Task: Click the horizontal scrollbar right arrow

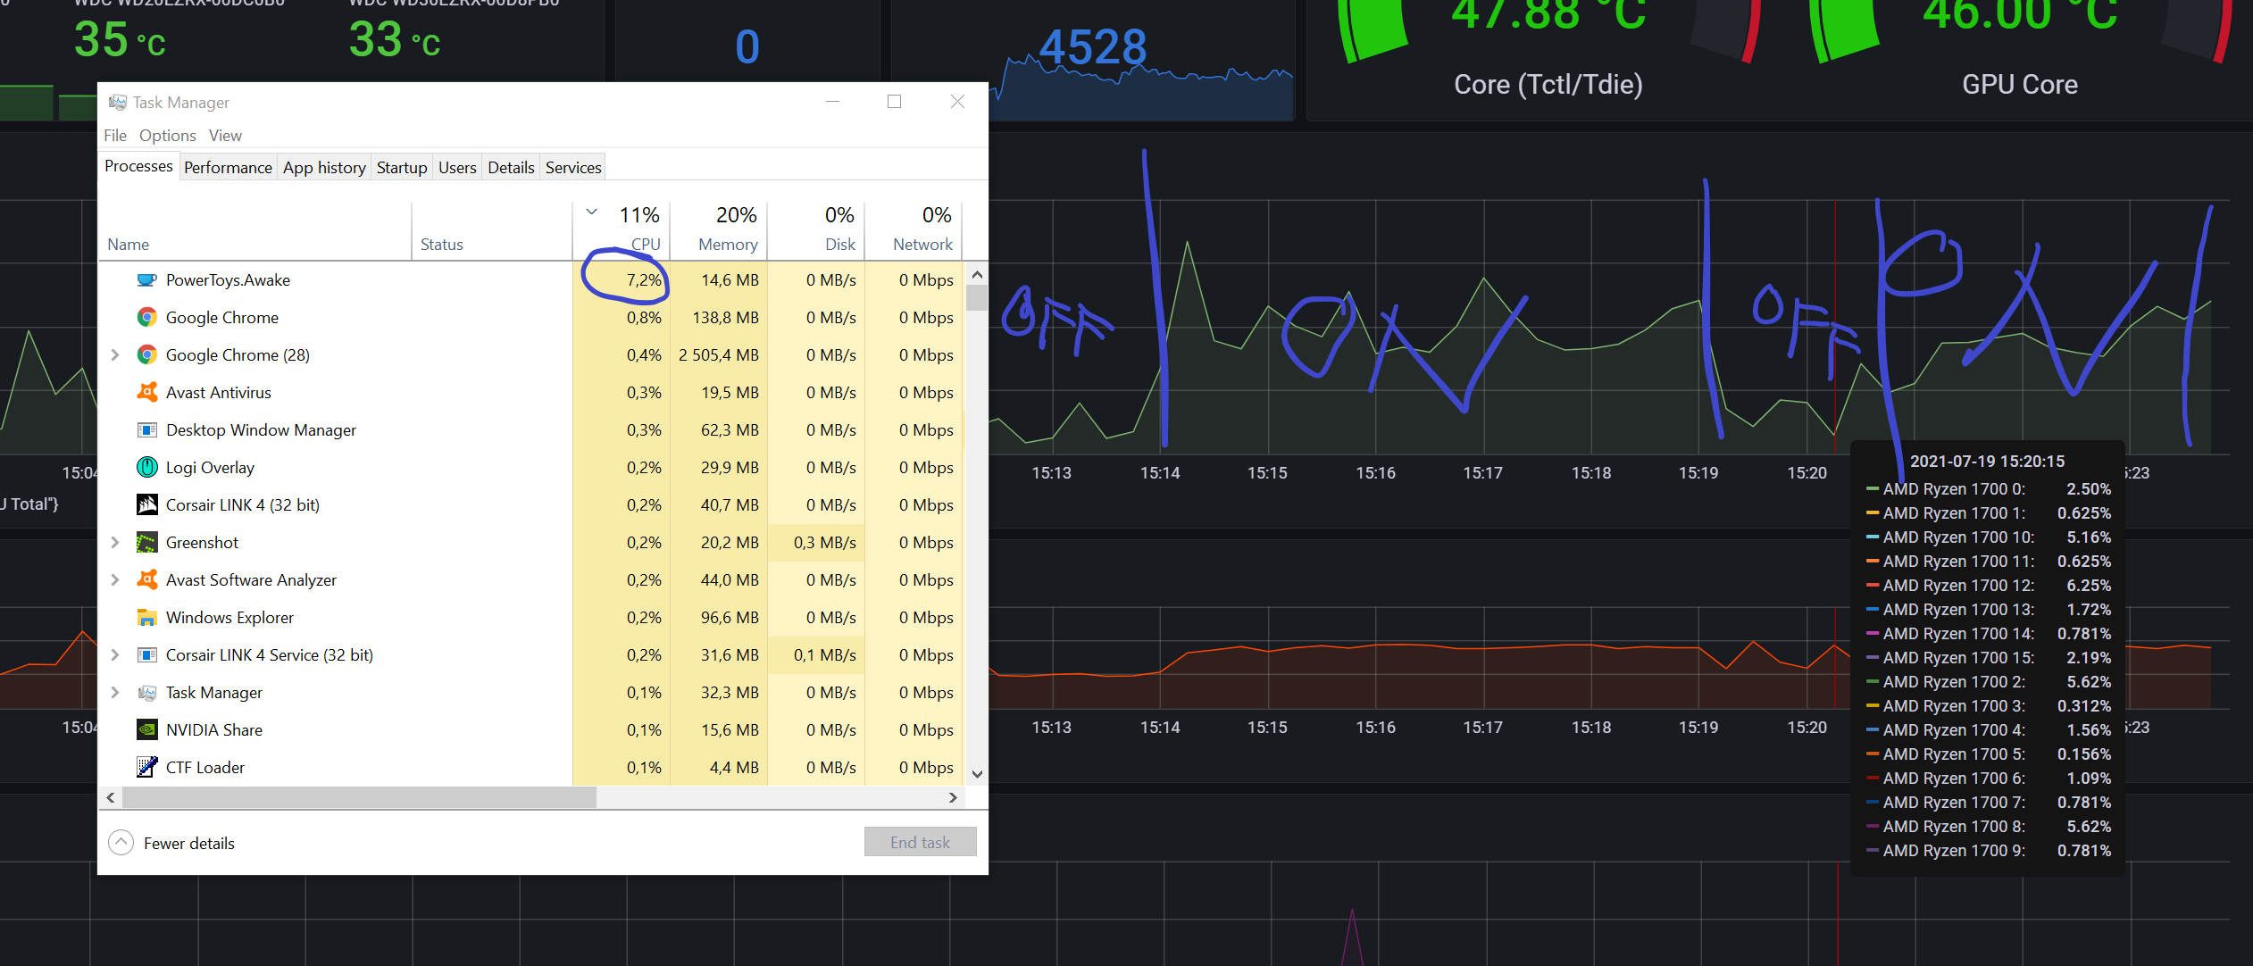Action: 953,797
